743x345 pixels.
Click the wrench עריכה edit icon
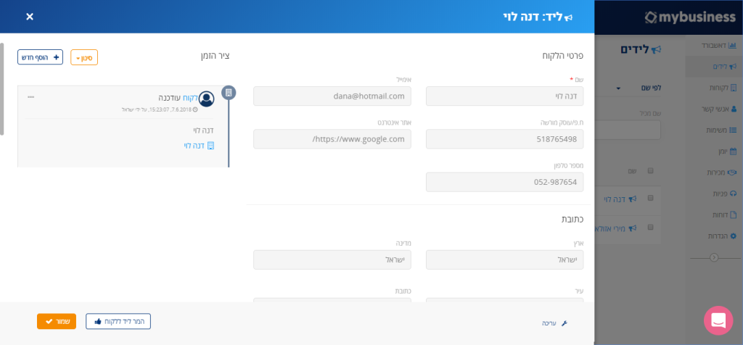click(x=565, y=323)
